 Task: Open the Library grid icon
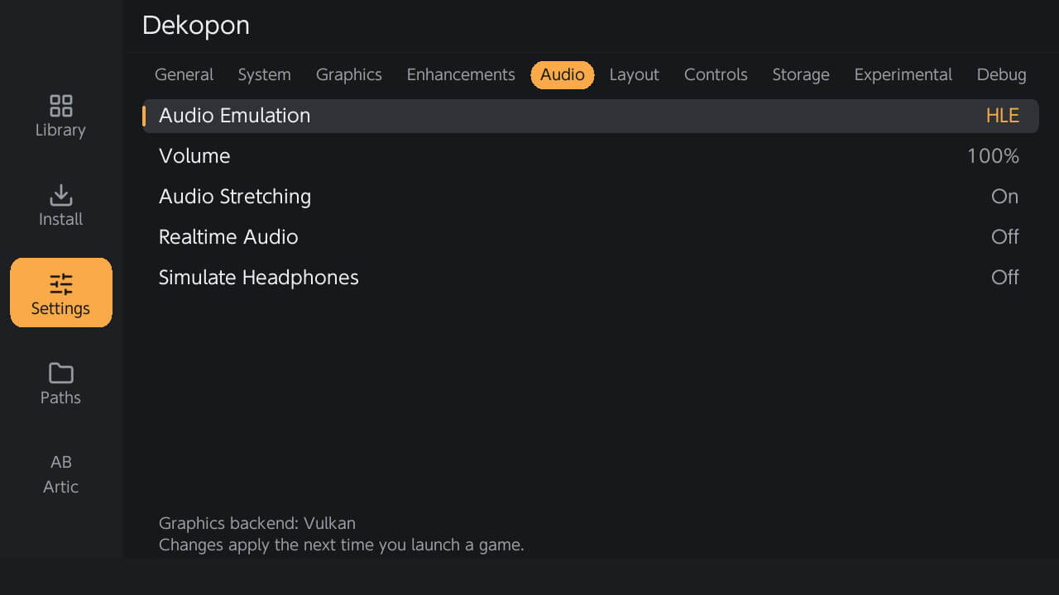(61, 106)
